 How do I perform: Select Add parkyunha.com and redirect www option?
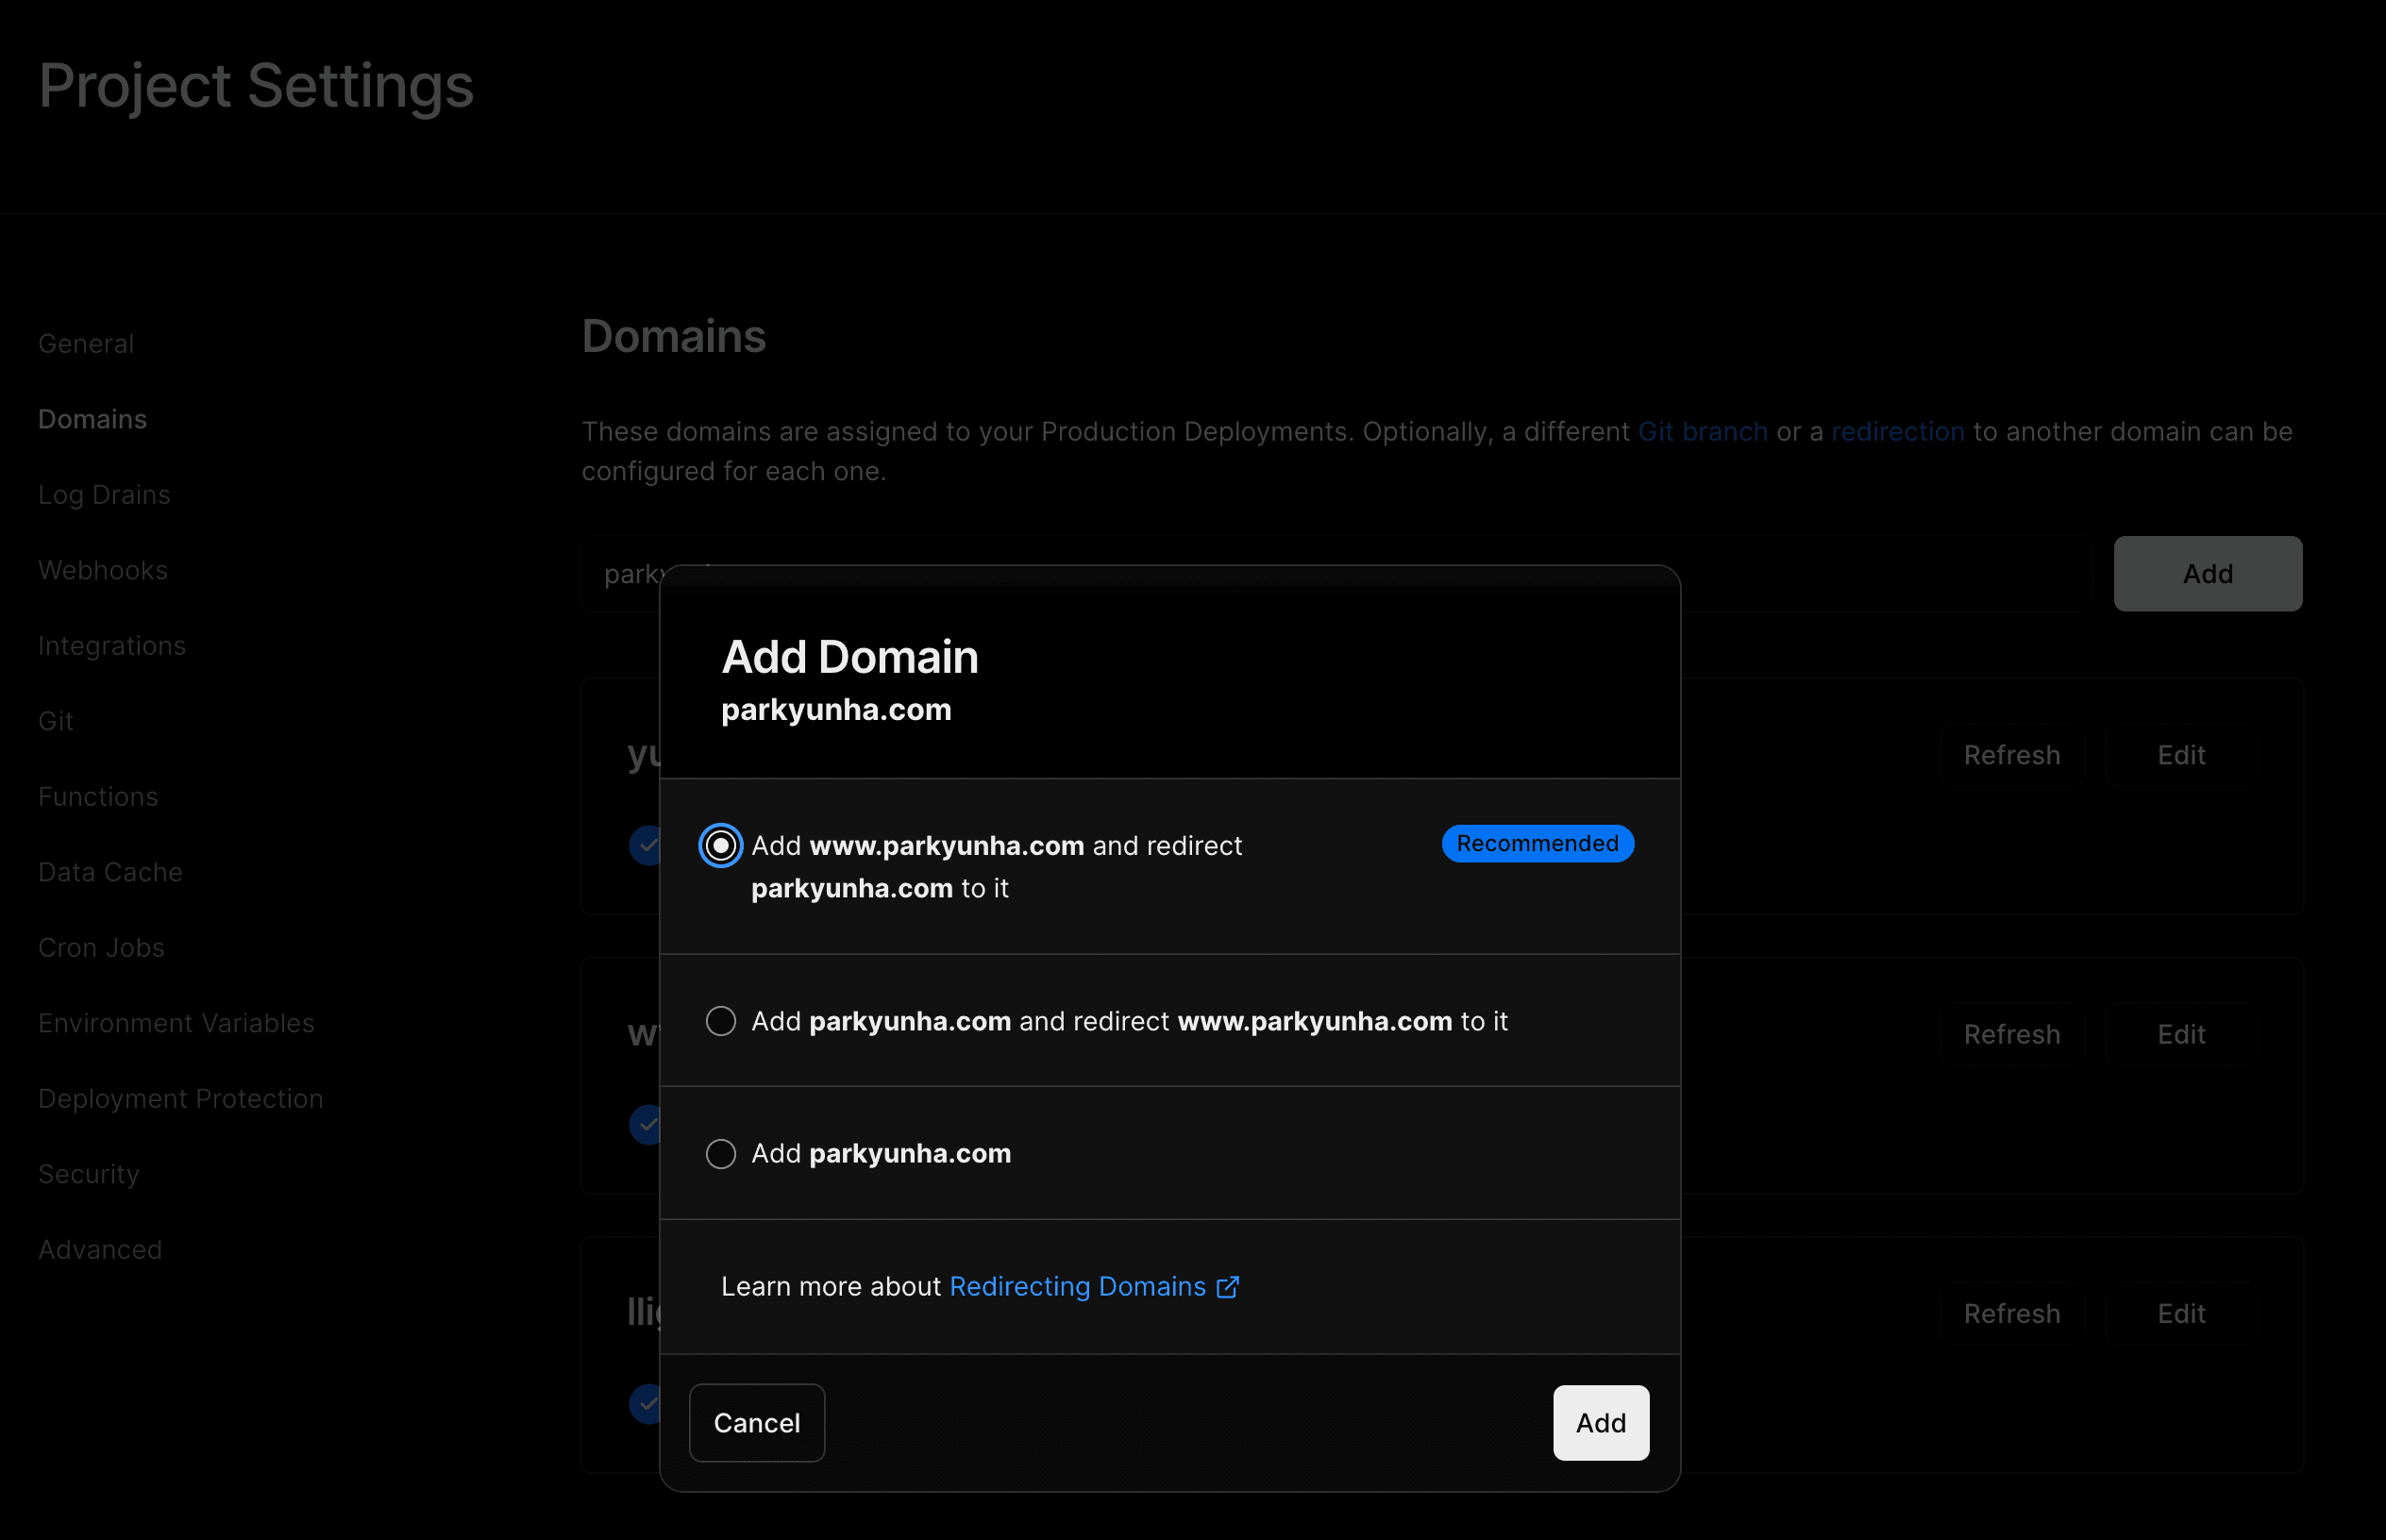click(720, 1021)
